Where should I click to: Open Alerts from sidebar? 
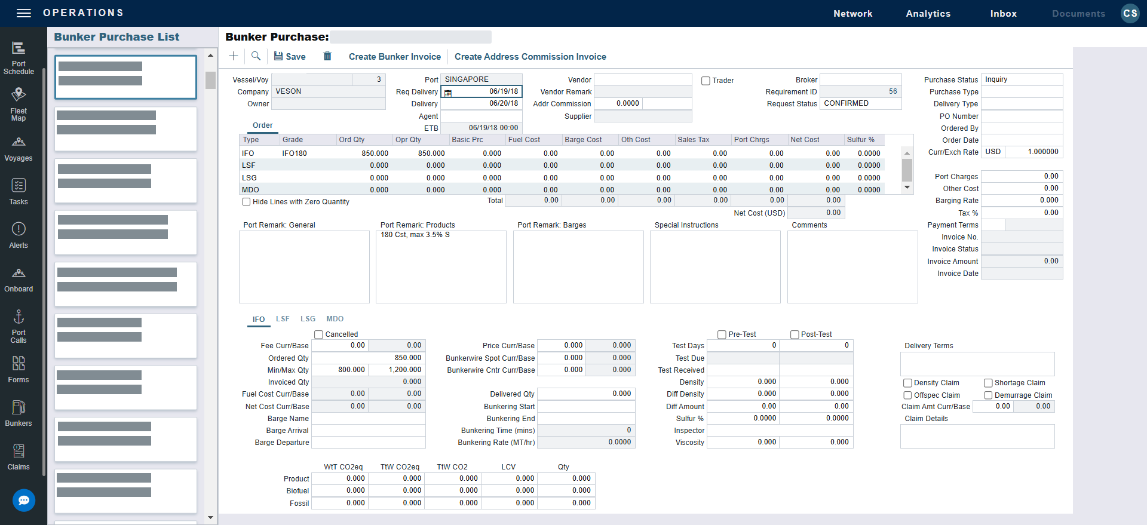[x=19, y=236]
